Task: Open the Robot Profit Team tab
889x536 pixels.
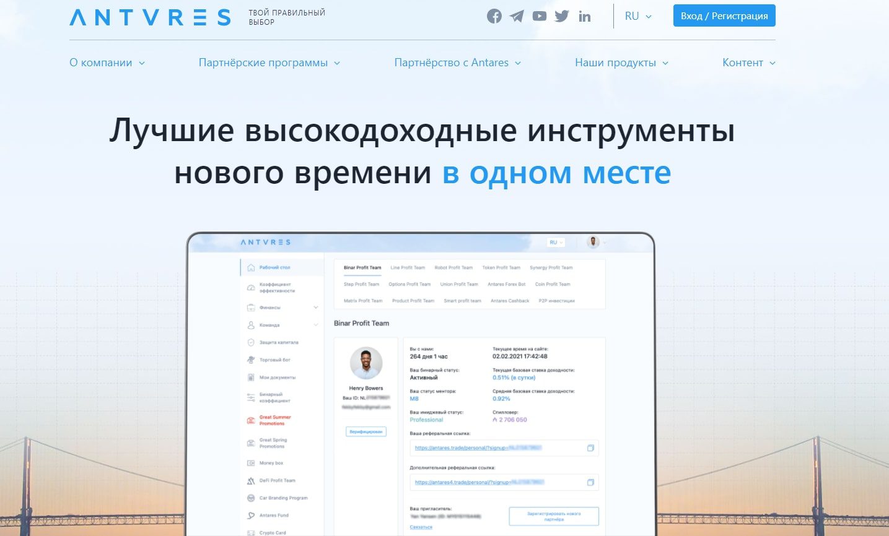Action: tap(453, 268)
